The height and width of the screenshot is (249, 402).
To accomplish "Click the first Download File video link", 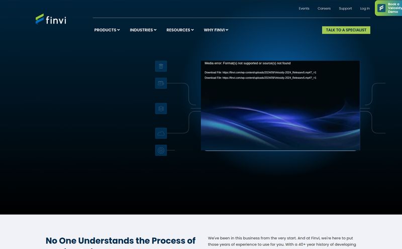I will tap(260, 72).
